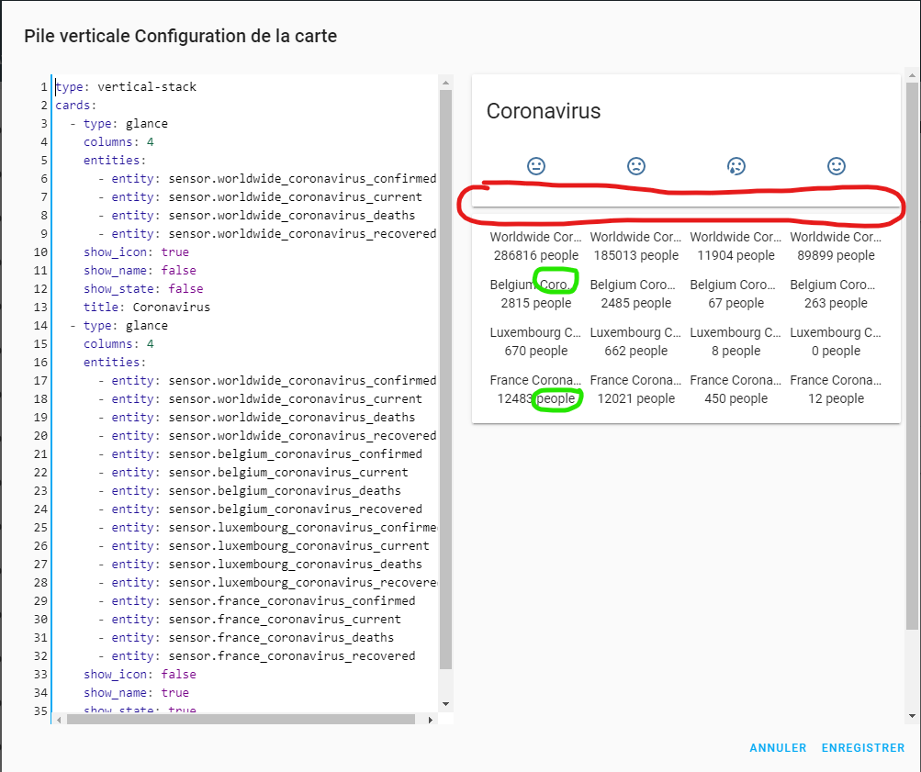Cancel with the ANNULER button
The width and height of the screenshot is (921, 772).
(x=778, y=748)
